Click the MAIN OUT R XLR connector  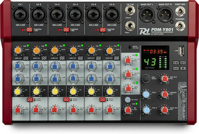point(165,15)
